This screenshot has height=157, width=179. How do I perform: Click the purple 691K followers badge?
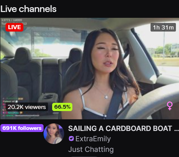coord(22,128)
